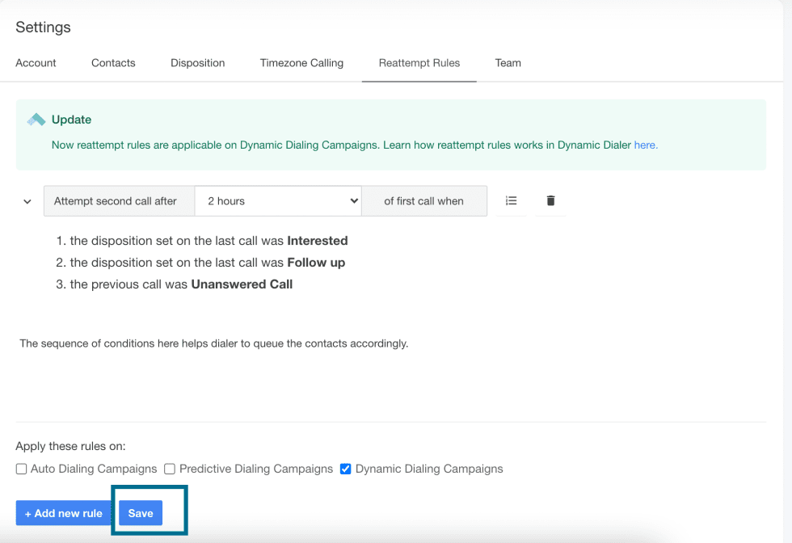This screenshot has height=543, width=792.
Task: Collapse the reattempt rule with the chevron
Action: click(x=27, y=201)
